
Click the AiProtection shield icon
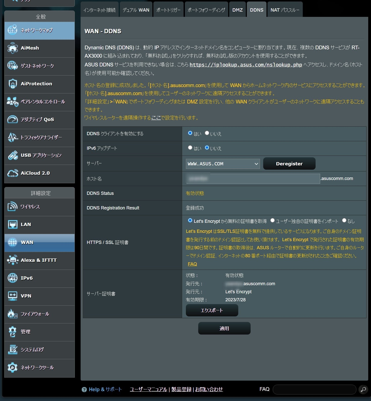coord(12,84)
